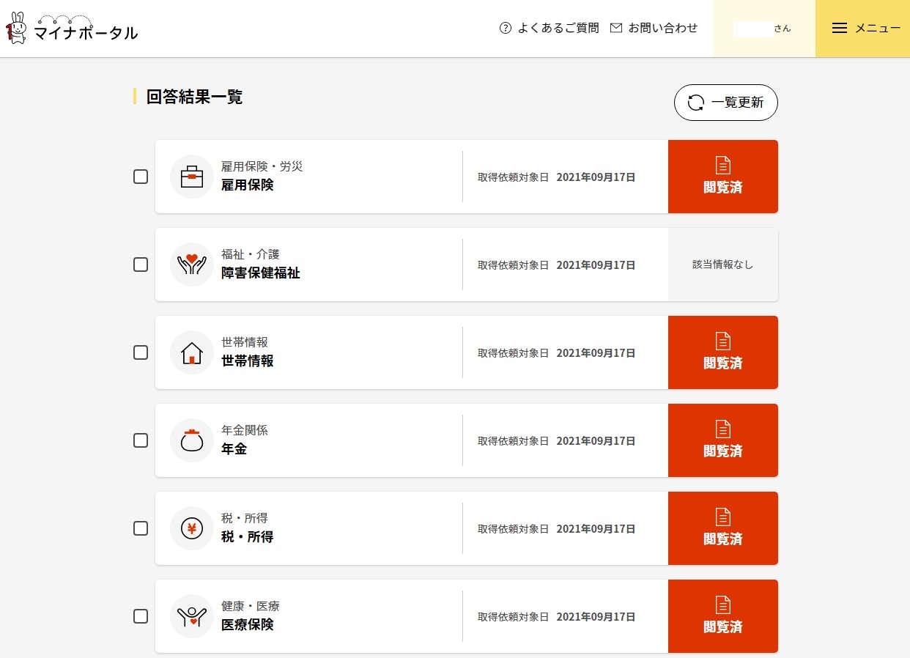Image resolution: width=910 pixels, height=658 pixels.
Task: Open the よくあるご質問 link
Action: pos(558,28)
